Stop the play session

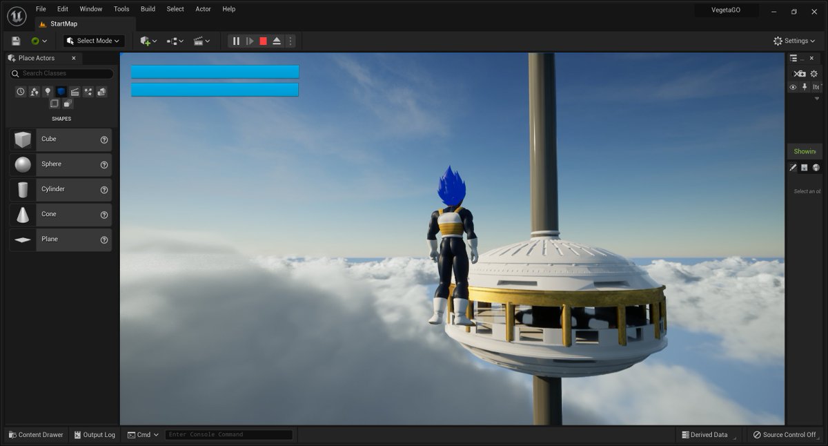tap(263, 41)
